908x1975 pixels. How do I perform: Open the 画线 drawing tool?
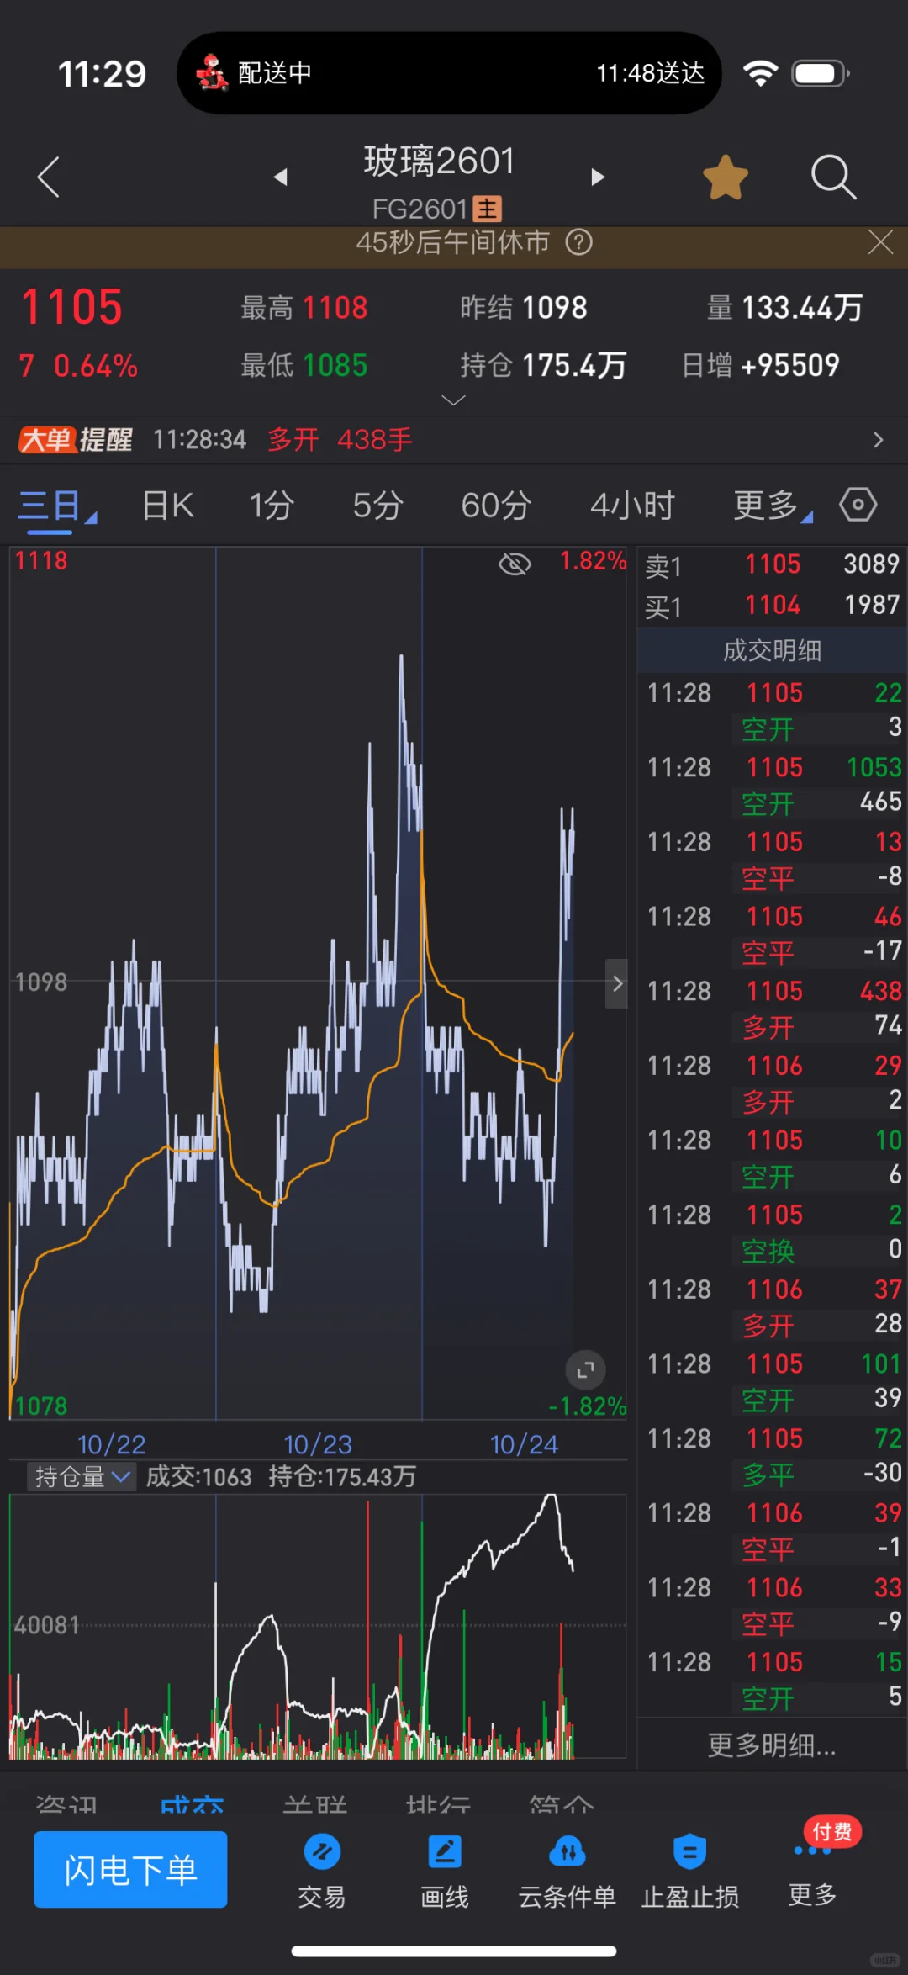click(445, 1869)
